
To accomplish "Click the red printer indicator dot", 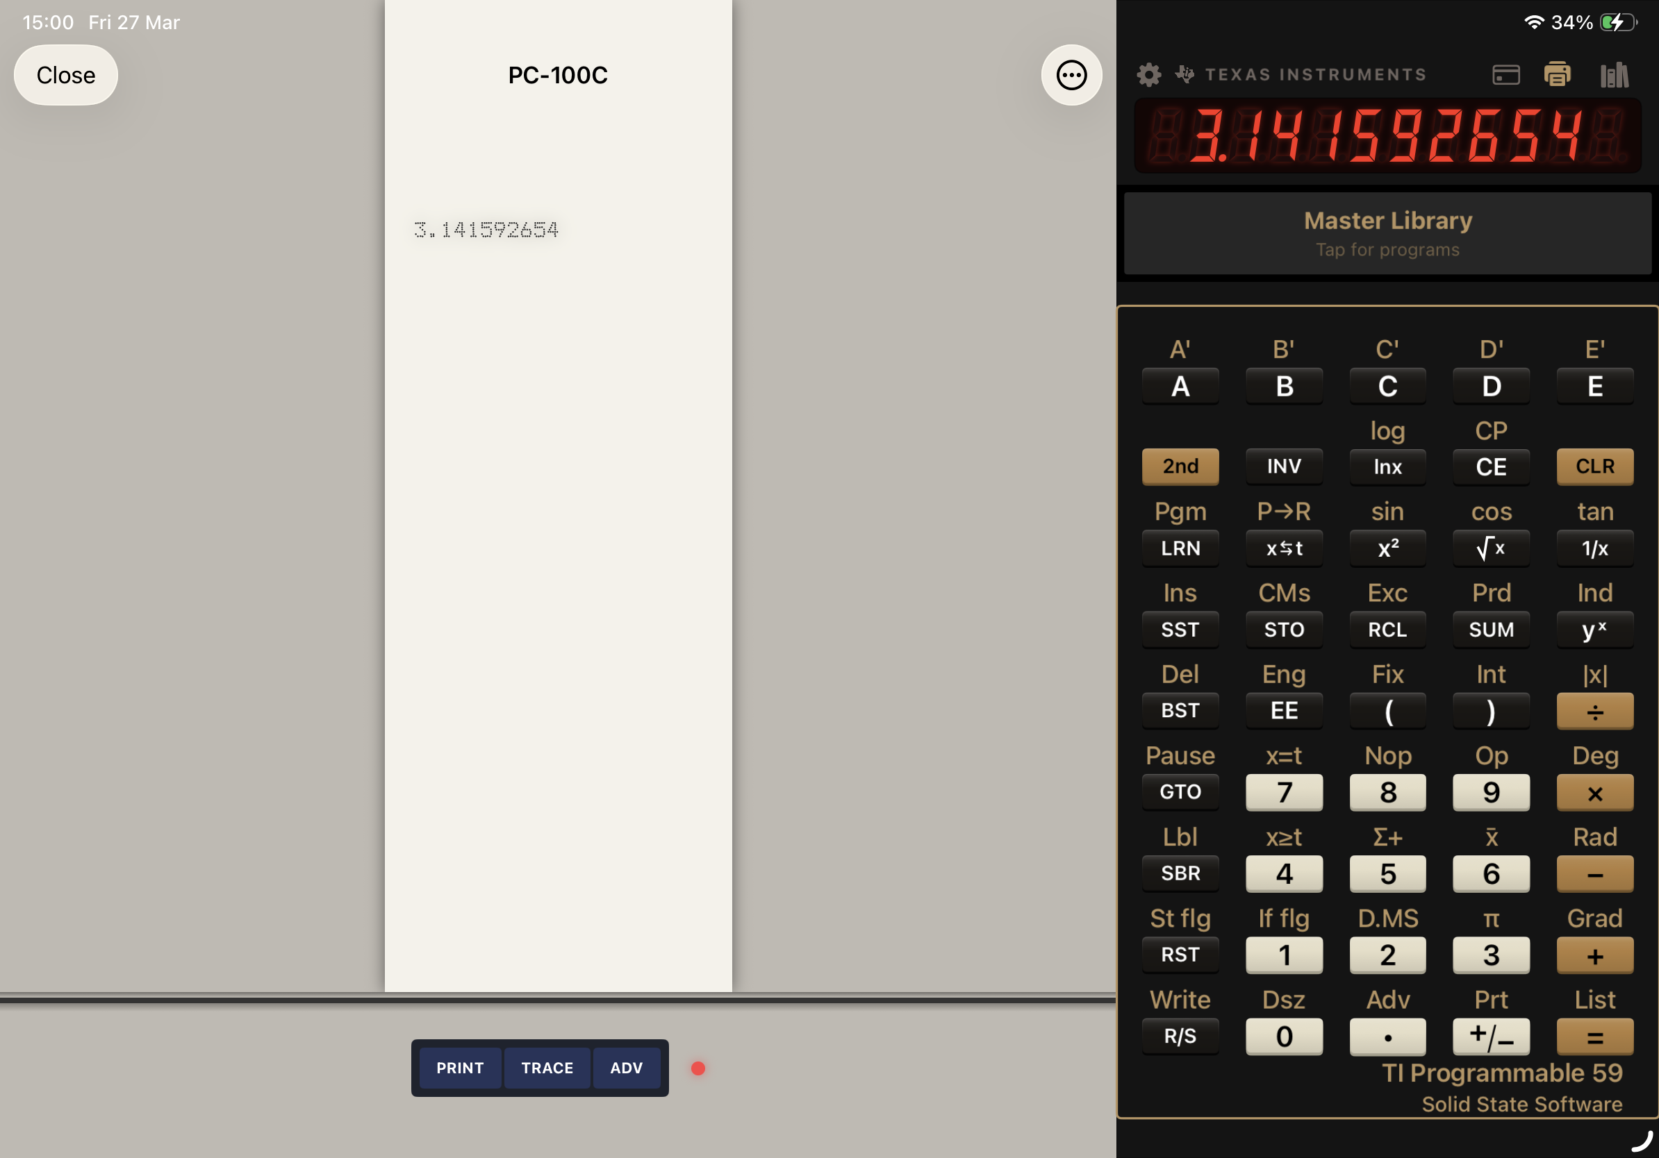I will tap(698, 1068).
